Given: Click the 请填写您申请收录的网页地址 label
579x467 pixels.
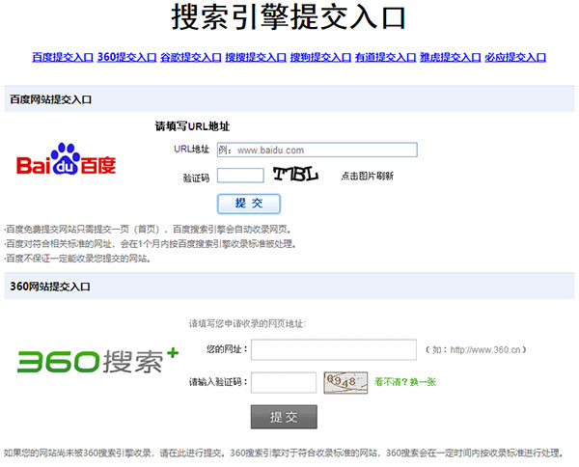Looking at the screenshot, I should click(x=247, y=324).
